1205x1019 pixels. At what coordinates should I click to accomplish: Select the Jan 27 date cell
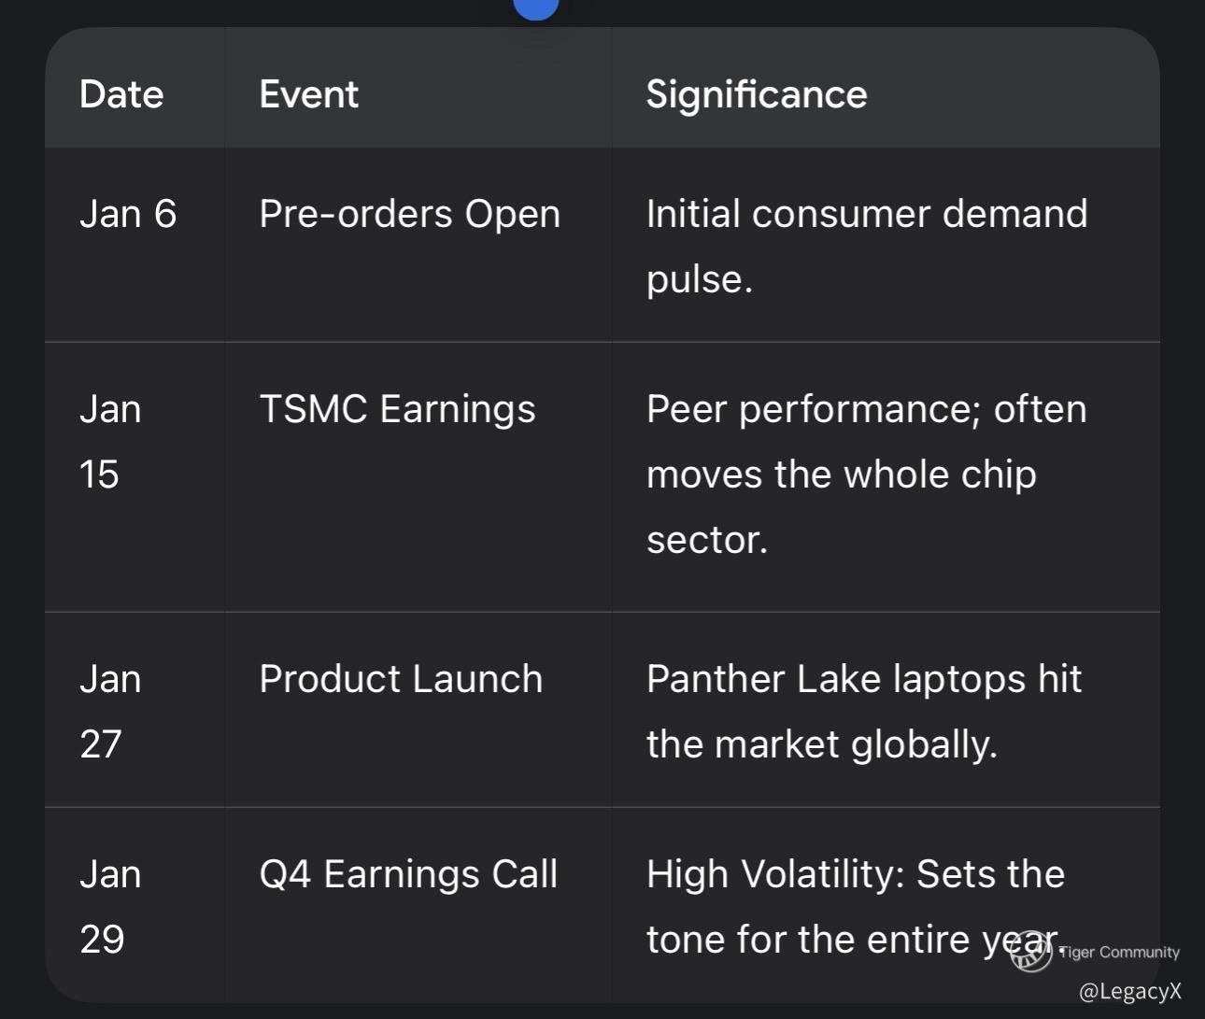click(110, 711)
